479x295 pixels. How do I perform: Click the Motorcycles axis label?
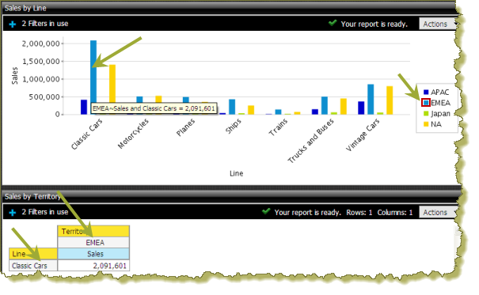point(133,134)
